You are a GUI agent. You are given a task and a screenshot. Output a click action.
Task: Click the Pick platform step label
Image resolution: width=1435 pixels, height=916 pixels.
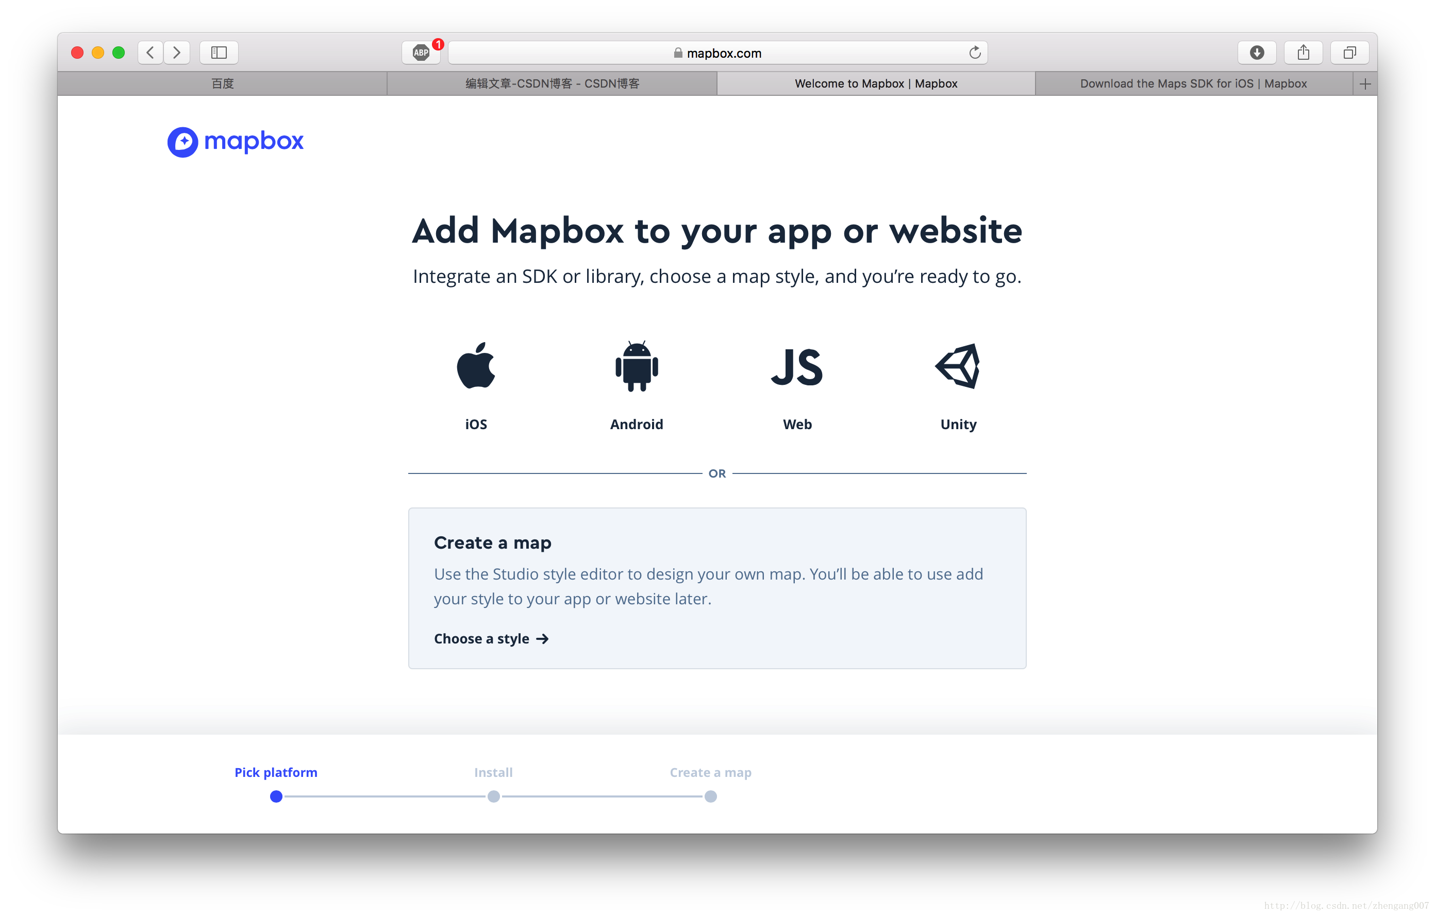pos(276,773)
